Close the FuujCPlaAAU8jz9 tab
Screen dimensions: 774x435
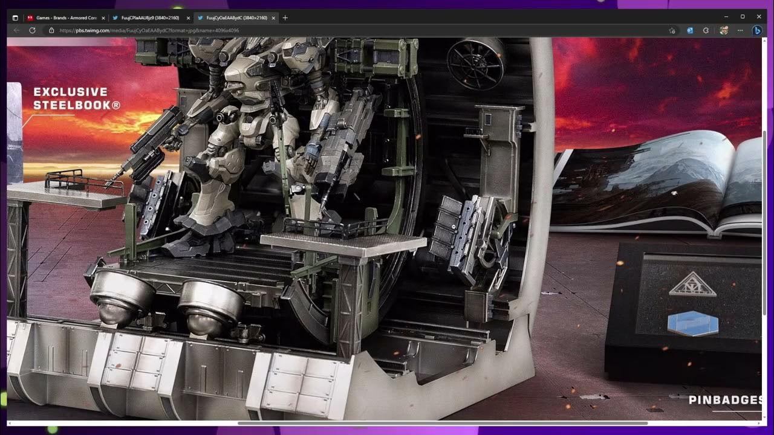coord(189,18)
